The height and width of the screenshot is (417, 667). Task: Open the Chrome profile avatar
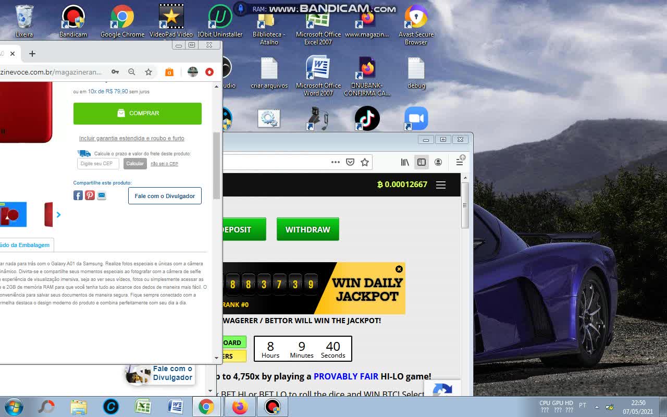pyautogui.click(x=193, y=72)
